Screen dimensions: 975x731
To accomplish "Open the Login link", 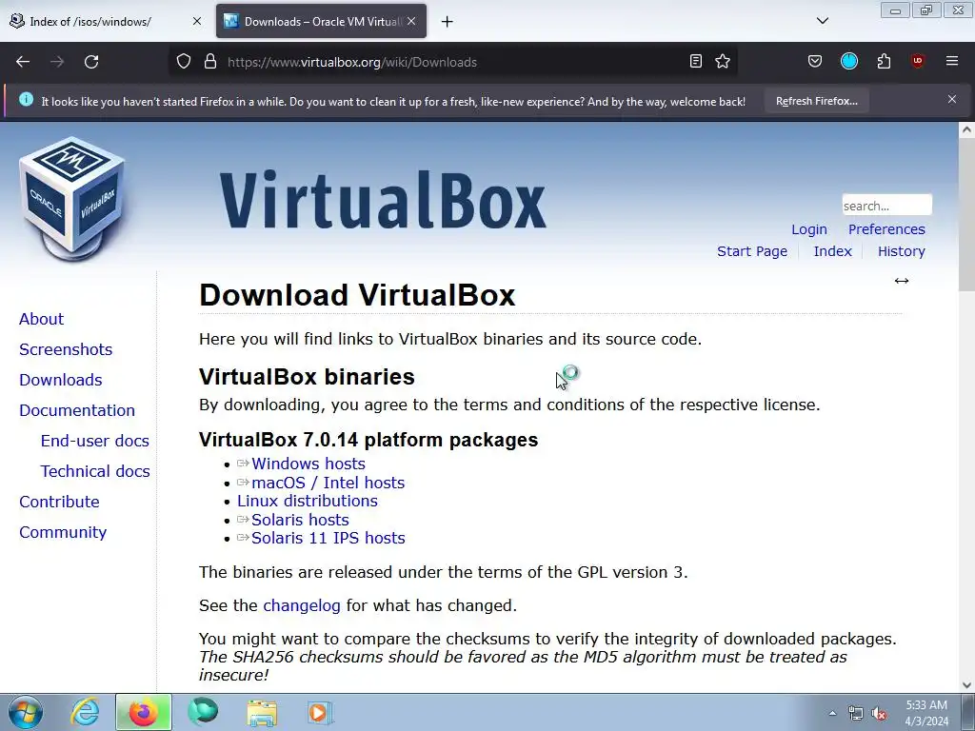I will tap(809, 229).
